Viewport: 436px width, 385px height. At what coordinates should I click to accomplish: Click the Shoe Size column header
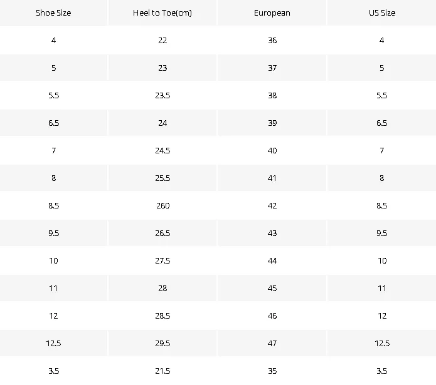click(53, 13)
